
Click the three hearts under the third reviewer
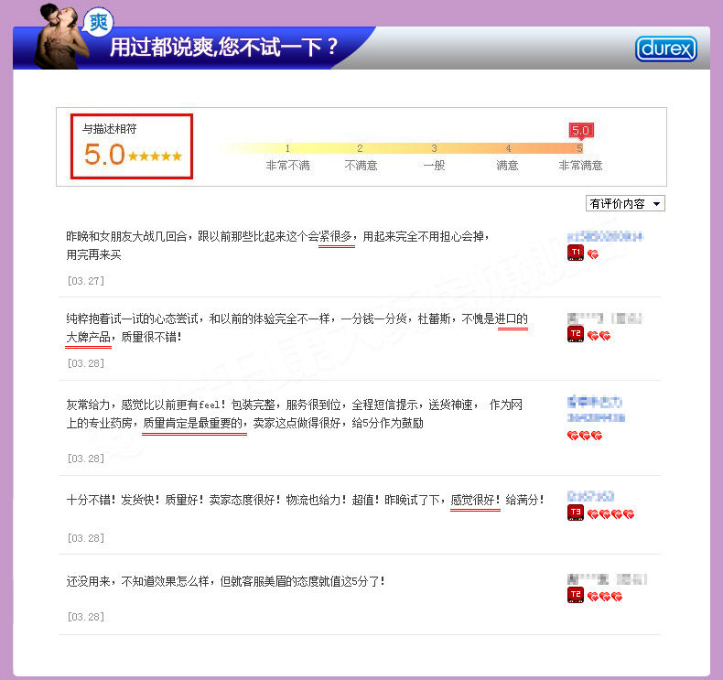click(584, 436)
